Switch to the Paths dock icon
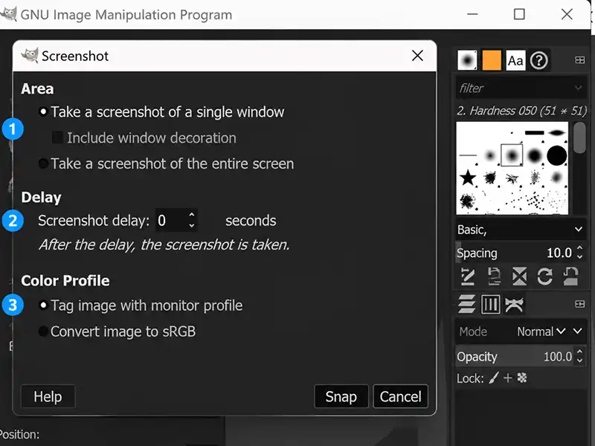 coord(514,304)
